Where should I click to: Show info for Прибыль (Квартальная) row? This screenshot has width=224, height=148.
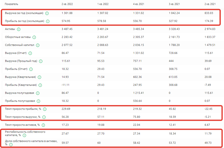tap(40, 85)
